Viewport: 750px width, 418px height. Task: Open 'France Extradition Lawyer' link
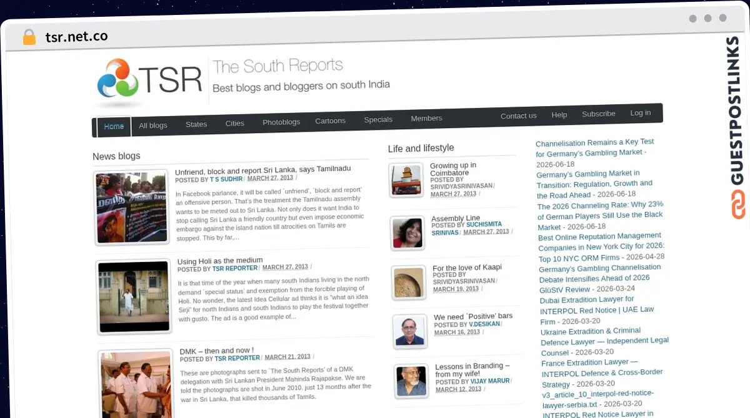coord(602,373)
